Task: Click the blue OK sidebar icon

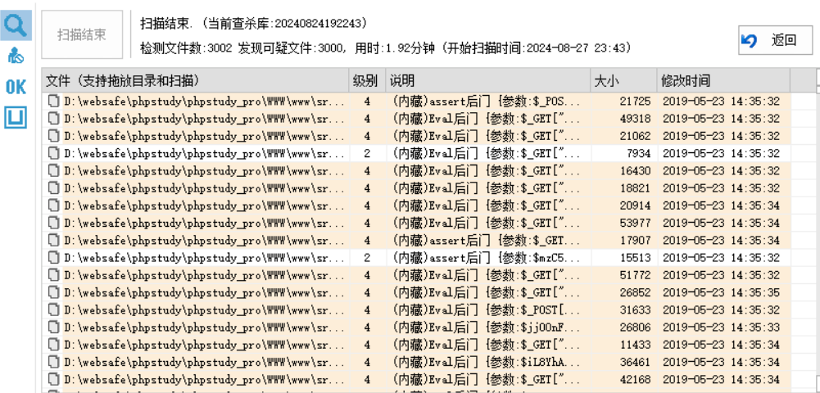Action: 16,88
